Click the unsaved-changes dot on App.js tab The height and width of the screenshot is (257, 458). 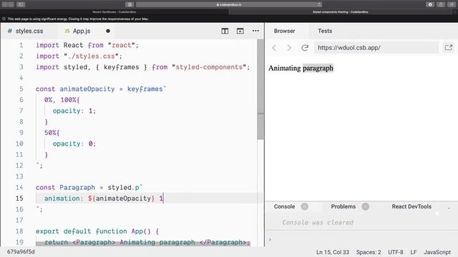108,31
